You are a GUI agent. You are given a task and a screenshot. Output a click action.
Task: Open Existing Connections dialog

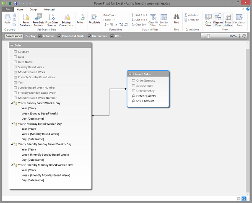66,20
